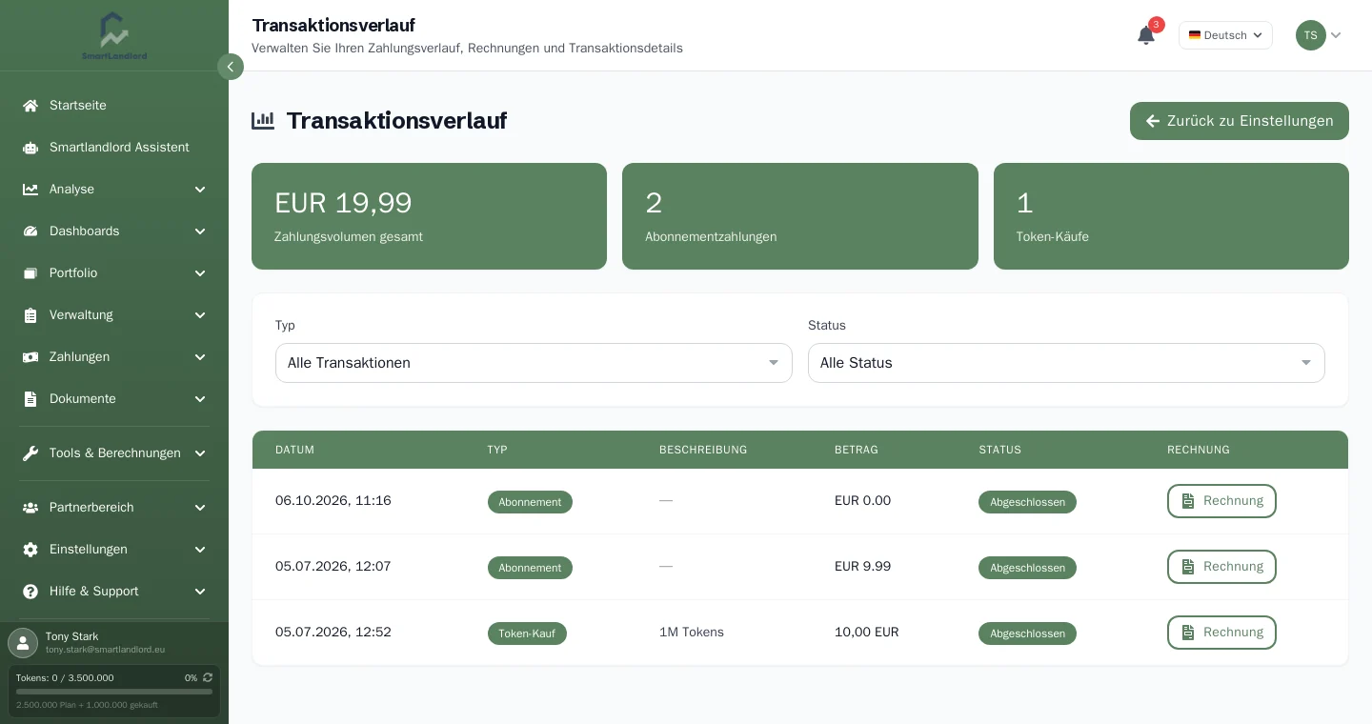The image size is (1372, 724).
Task: Expand the Dashboards menu chevron
Action: (x=200, y=231)
